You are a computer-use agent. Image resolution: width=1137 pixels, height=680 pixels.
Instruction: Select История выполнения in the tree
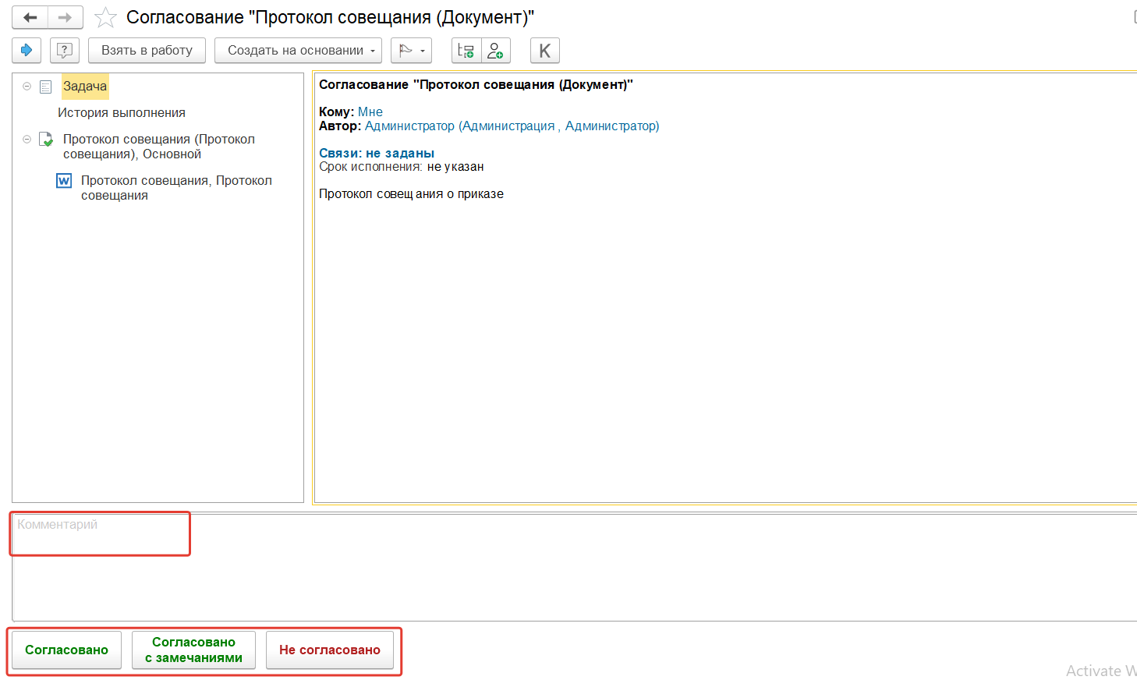click(122, 113)
